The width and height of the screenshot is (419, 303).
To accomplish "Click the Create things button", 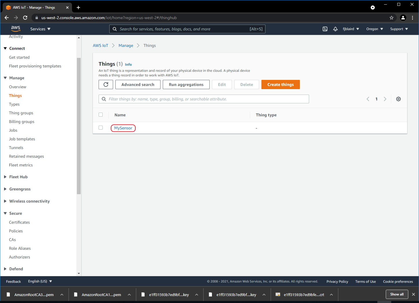I will (x=280, y=85).
